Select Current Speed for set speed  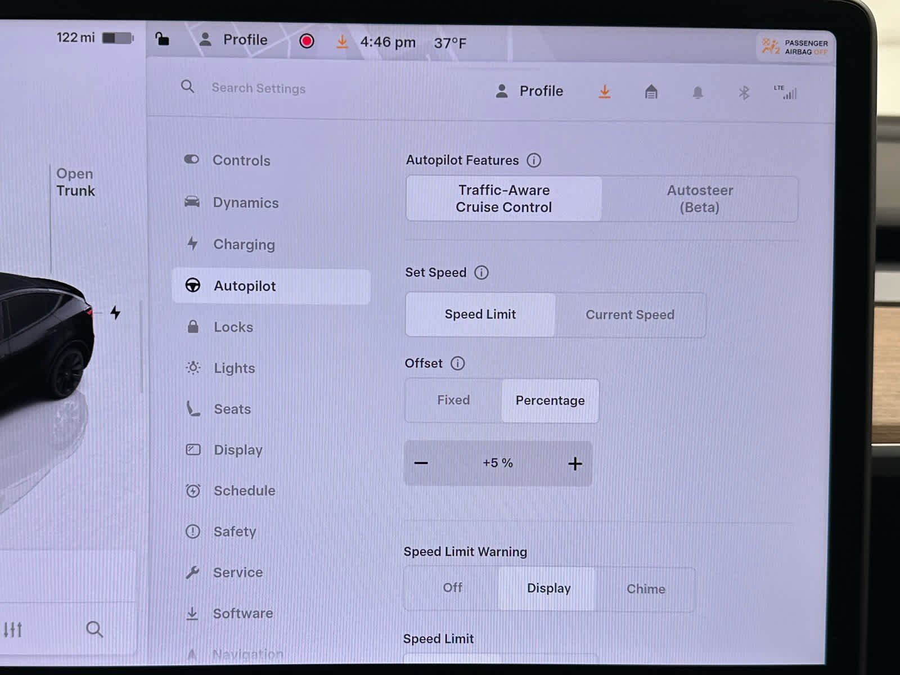point(629,315)
